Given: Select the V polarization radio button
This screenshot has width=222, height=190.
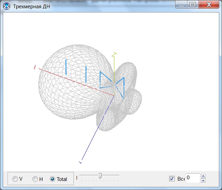Looking at the screenshot, I should [x=15, y=179].
